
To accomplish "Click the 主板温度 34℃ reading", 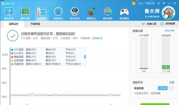I will point(69,38).
